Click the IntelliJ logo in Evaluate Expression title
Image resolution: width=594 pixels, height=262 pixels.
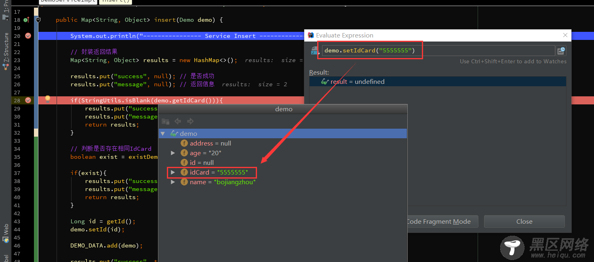(x=311, y=35)
